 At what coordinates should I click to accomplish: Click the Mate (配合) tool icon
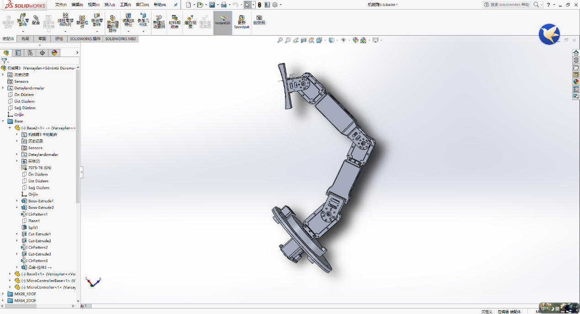coord(36,20)
